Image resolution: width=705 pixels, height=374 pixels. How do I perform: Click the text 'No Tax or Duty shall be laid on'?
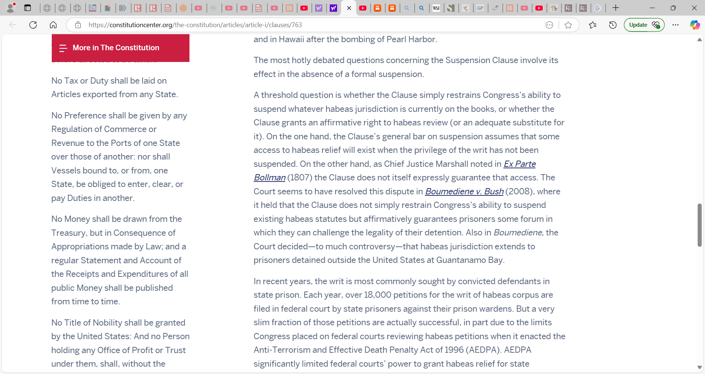109,81
